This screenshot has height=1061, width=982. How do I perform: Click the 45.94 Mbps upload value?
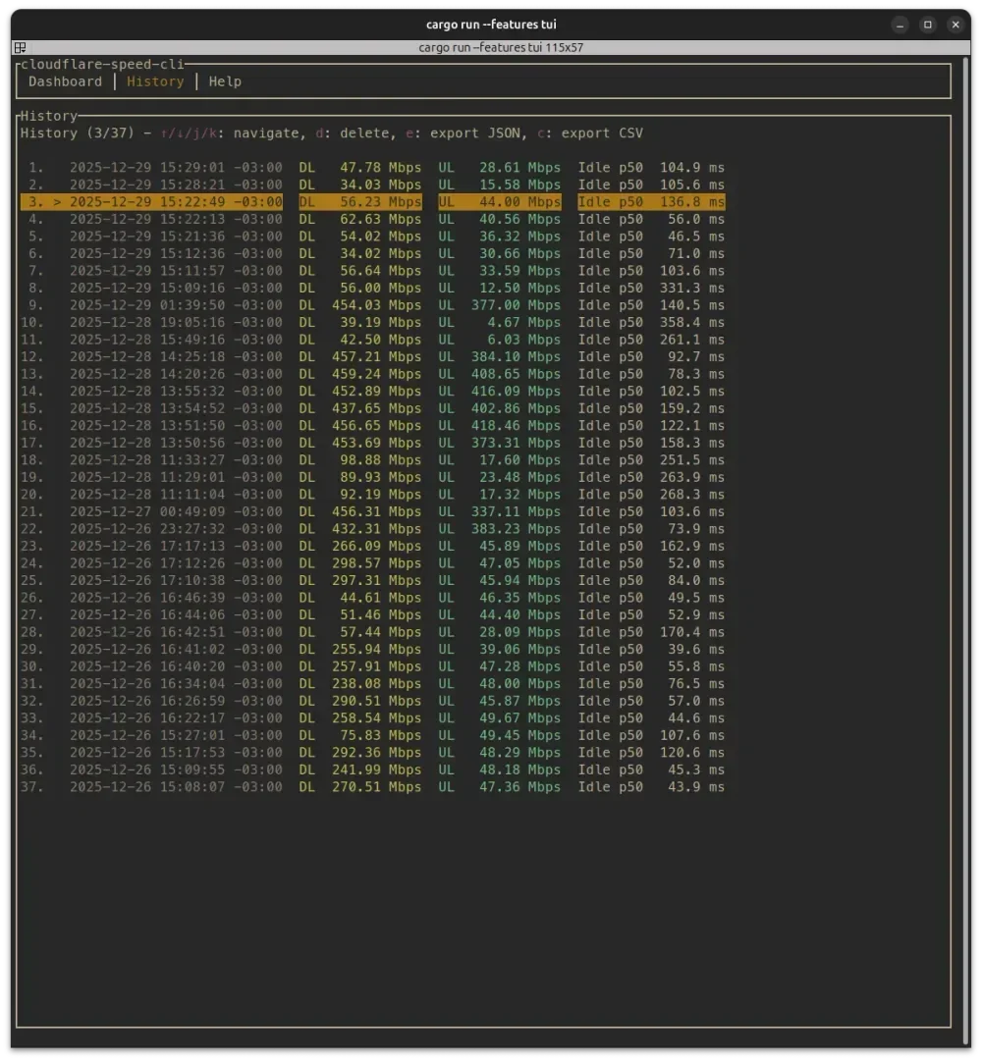click(519, 581)
